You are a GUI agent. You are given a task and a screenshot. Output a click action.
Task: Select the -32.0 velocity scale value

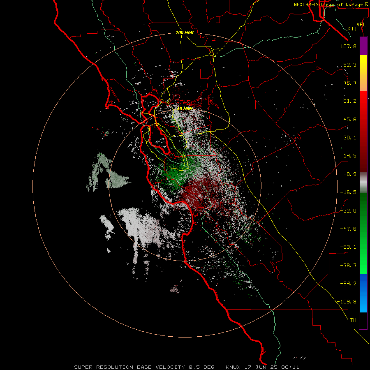coord(348,211)
